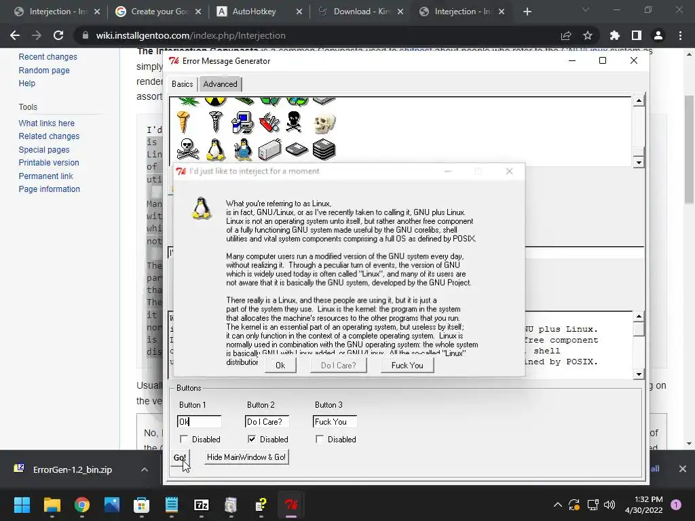
Task: Open a new browser tab
Action: (527, 12)
